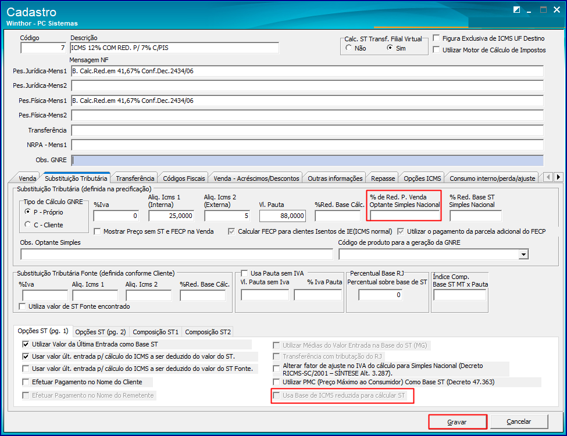Image resolution: width=567 pixels, height=436 pixels.
Task: Click the %Red. Base Cálc. field in definida na precificação
Action: pyautogui.click(x=338, y=216)
